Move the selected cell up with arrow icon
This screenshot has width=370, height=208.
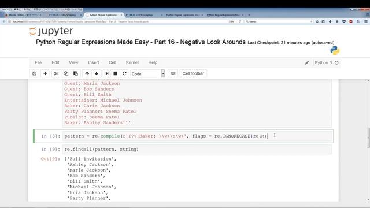coord(87,73)
